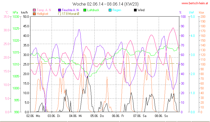Open the www.bertsch-heim.at link

pos(195,3)
